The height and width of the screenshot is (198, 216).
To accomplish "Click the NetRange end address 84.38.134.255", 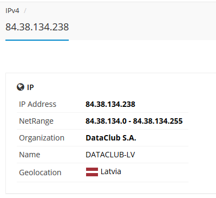I will pos(158,121).
